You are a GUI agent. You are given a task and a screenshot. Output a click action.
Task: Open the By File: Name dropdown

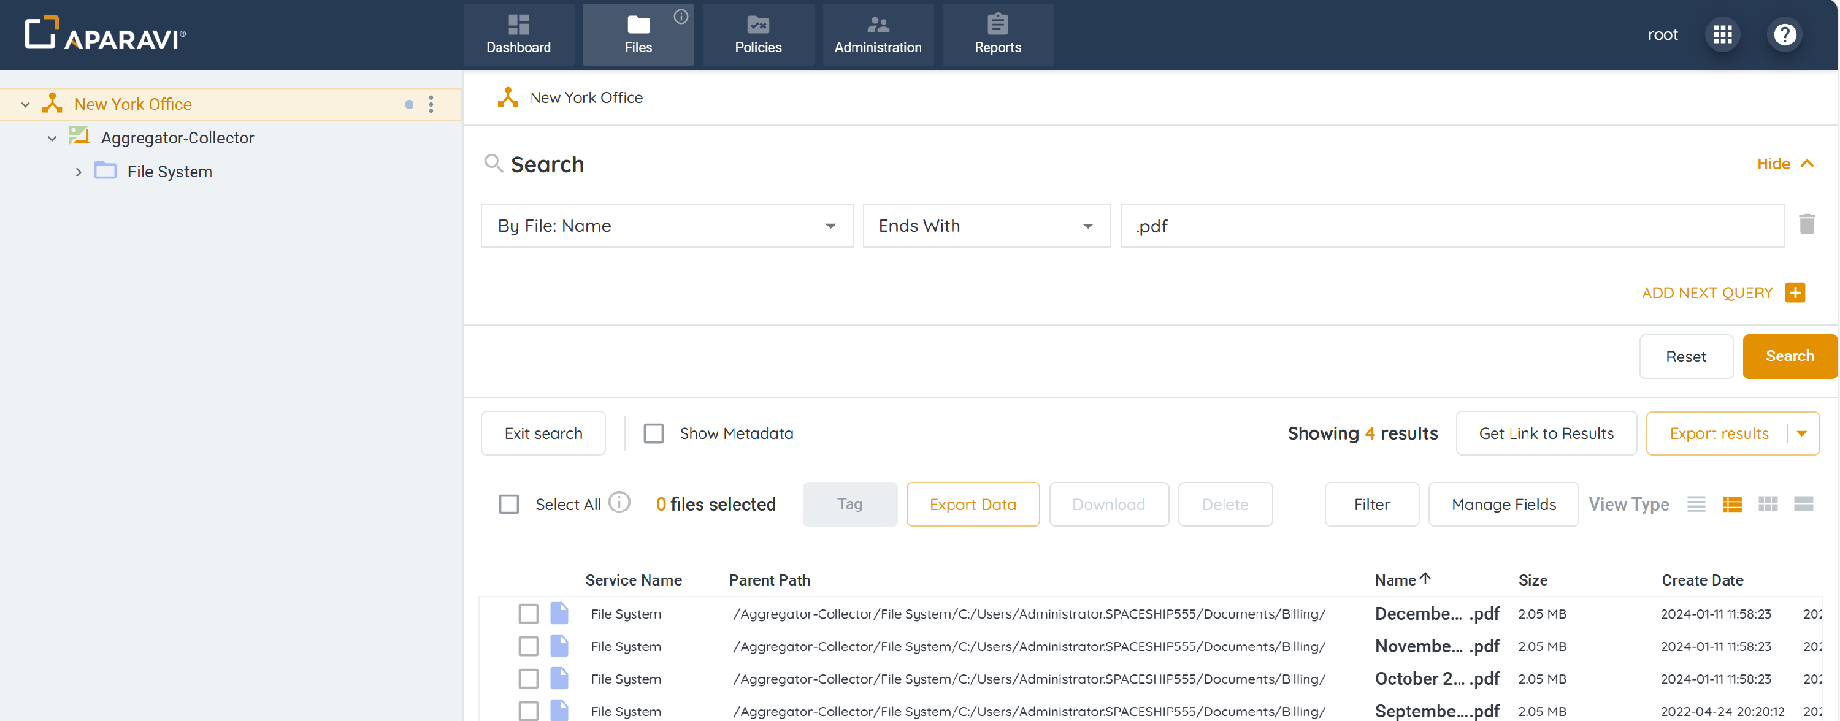[667, 226]
